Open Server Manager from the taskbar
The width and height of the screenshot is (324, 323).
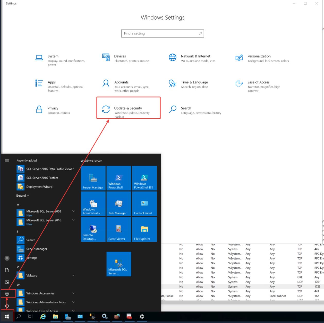click(68, 317)
